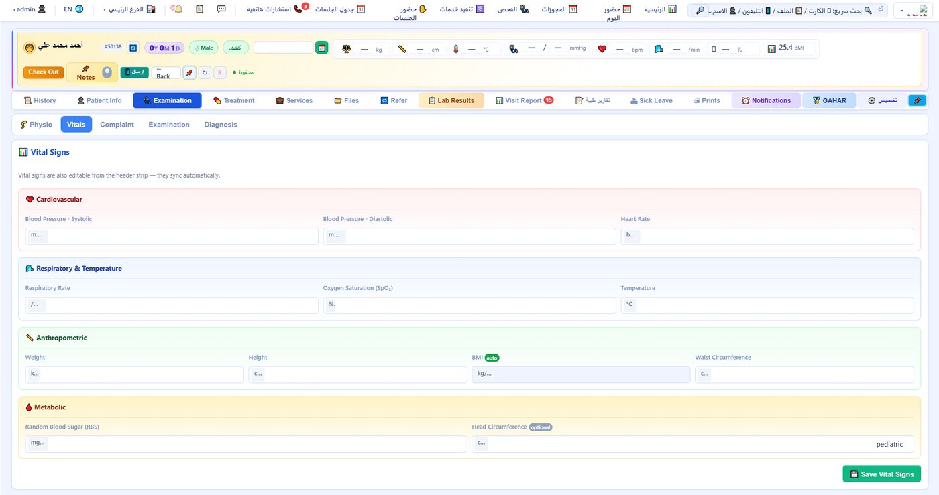Screen dimensions: 939x495
Task: Open the green calendar date picker
Action: 322,48
